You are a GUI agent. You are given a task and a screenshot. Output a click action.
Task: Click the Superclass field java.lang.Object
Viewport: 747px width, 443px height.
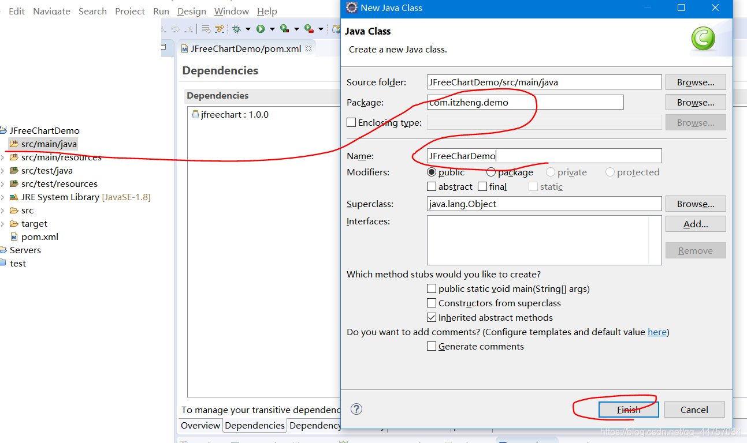point(544,204)
